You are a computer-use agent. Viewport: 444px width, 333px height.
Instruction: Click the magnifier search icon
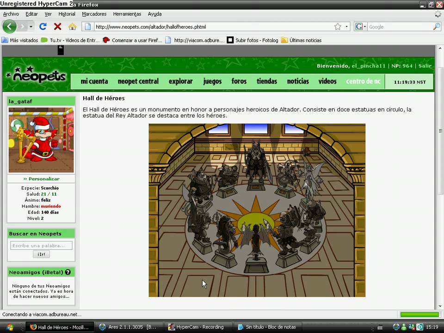pos(436,27)
